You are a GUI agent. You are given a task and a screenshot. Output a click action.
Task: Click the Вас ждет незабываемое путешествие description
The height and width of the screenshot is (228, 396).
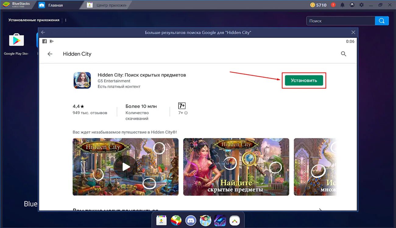pos(125,132)
